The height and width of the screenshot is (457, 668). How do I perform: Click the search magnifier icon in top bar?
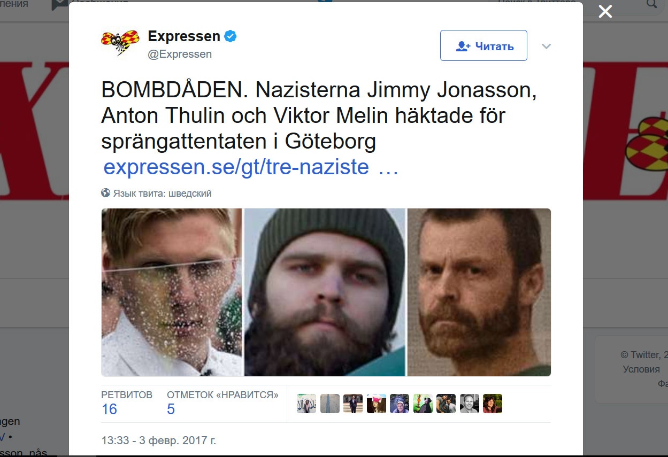[651, 4]
